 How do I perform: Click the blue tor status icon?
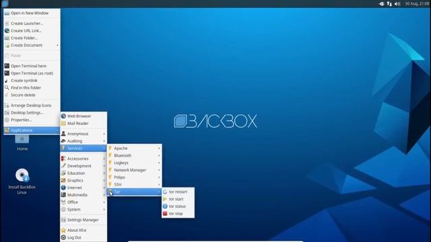coord(165,206)
